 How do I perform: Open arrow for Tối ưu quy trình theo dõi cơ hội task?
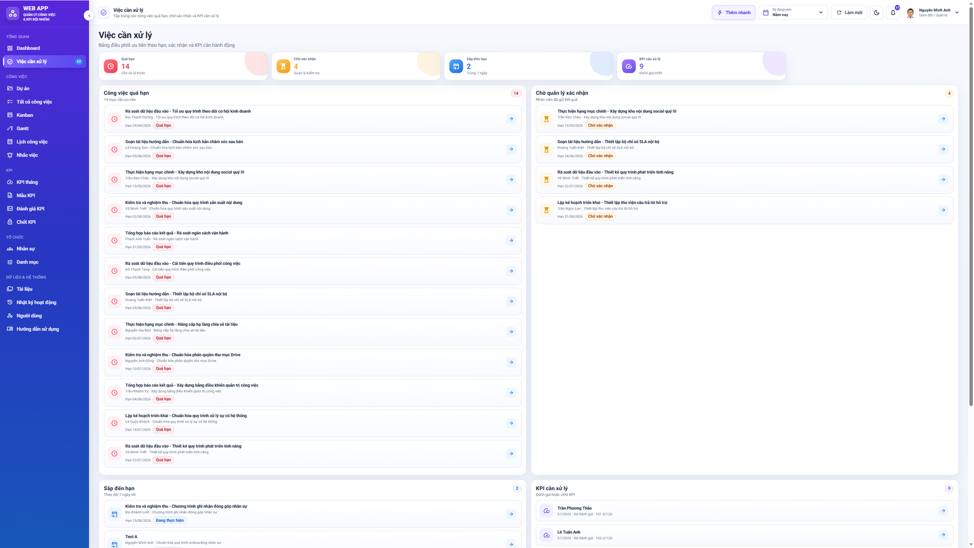tap(511, 119)
